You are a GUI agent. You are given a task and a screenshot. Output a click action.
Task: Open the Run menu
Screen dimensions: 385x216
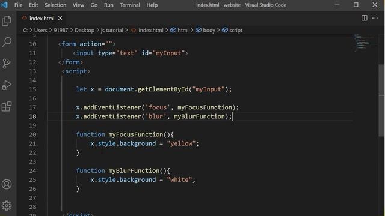[x=108, y=5]
